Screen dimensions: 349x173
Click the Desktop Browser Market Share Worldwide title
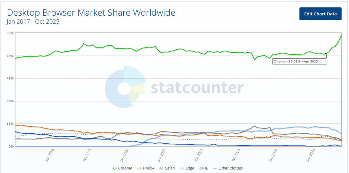[x=91, y=13]
